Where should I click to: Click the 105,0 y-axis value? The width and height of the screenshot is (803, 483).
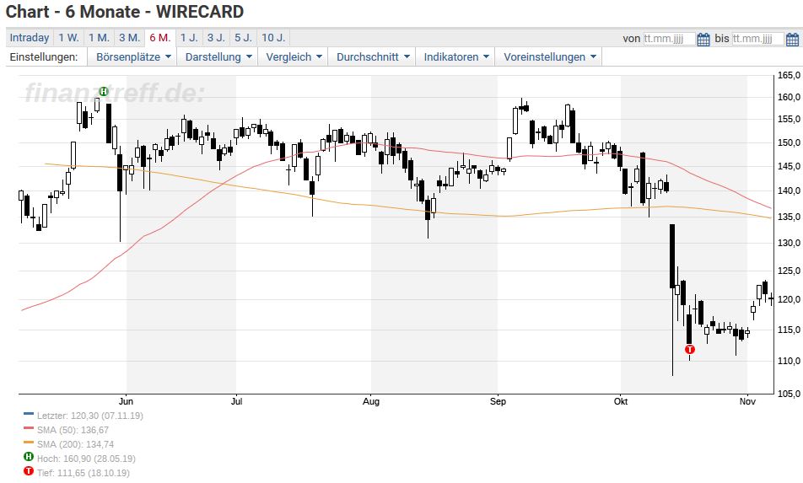(790, 394)
